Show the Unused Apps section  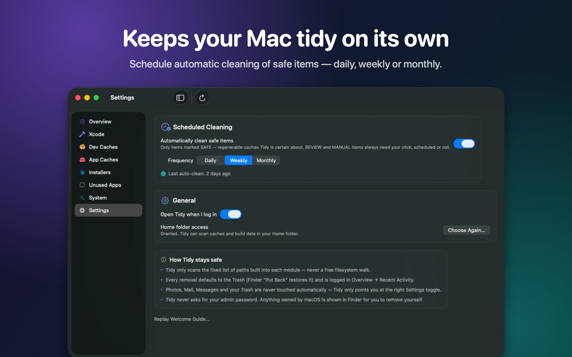tap(108, 185)
